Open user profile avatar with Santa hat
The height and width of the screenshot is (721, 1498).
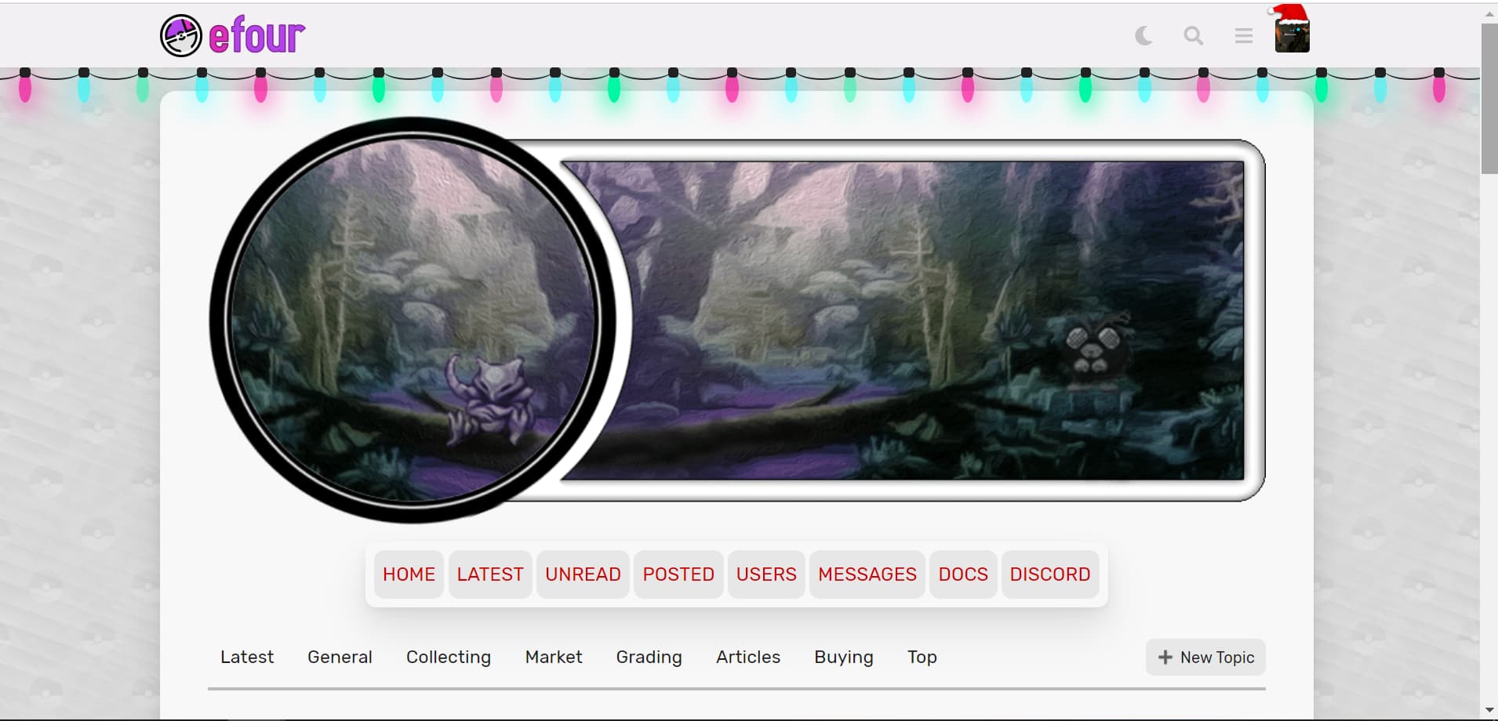point(1292,30)
